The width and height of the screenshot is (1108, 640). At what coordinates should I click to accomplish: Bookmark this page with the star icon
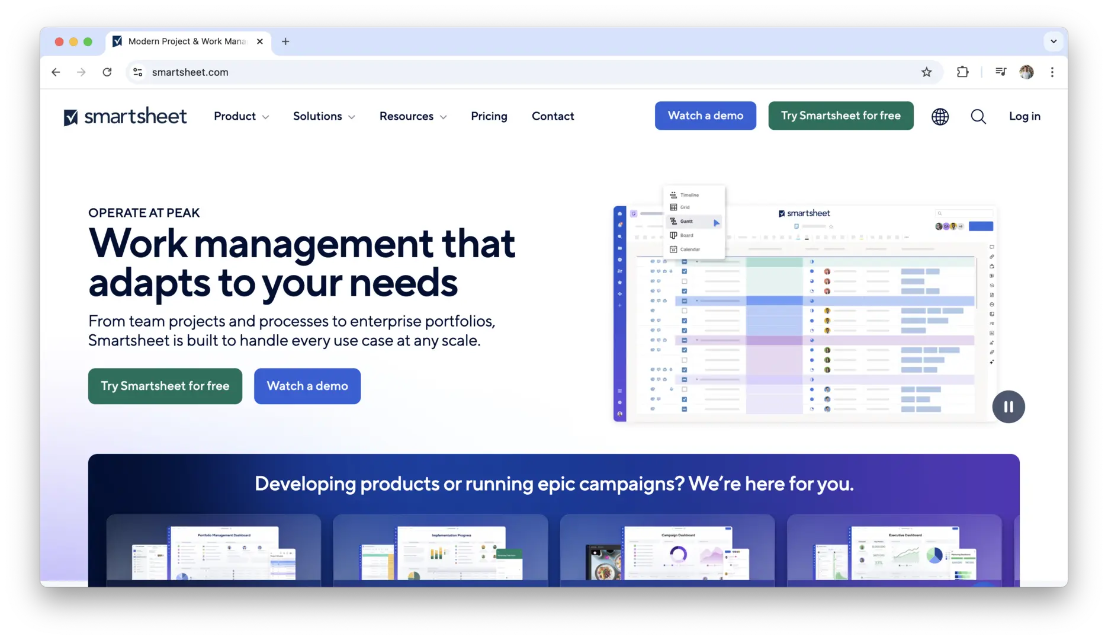click(x=927, y=72)
